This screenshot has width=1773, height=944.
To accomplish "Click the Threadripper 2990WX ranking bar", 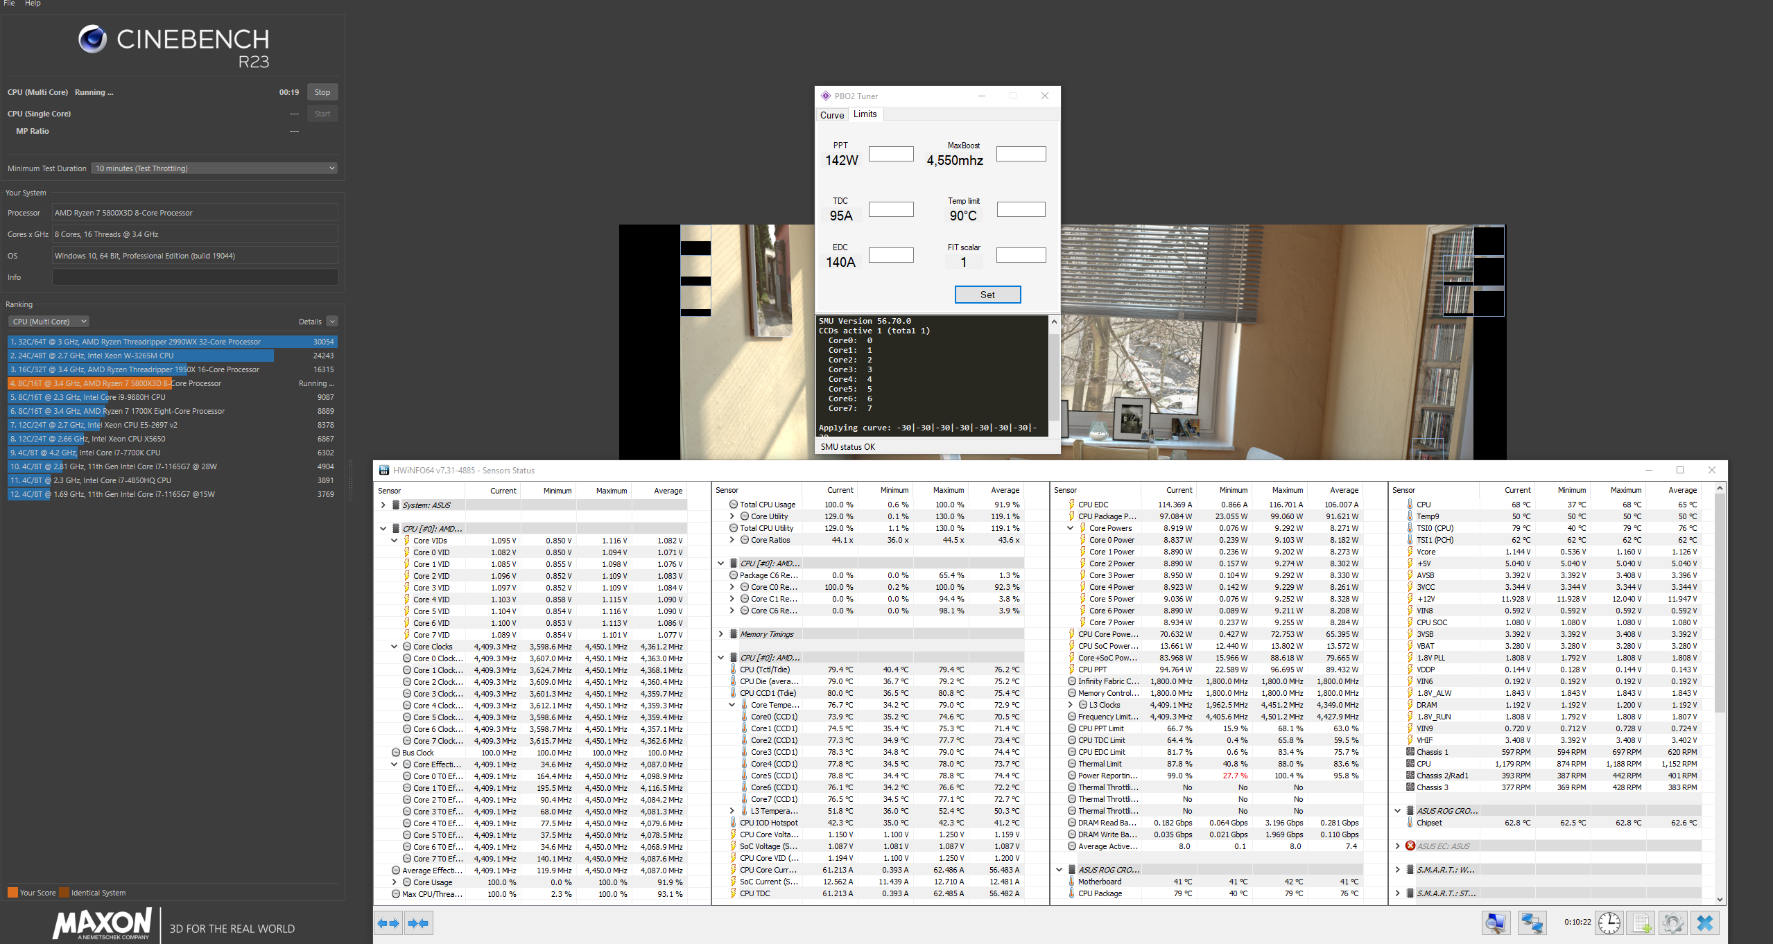I will (x=173, y=342).
